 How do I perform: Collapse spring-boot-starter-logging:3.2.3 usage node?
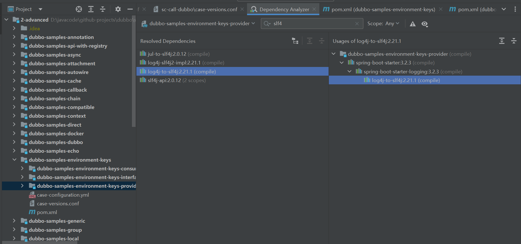pos(350,71)
